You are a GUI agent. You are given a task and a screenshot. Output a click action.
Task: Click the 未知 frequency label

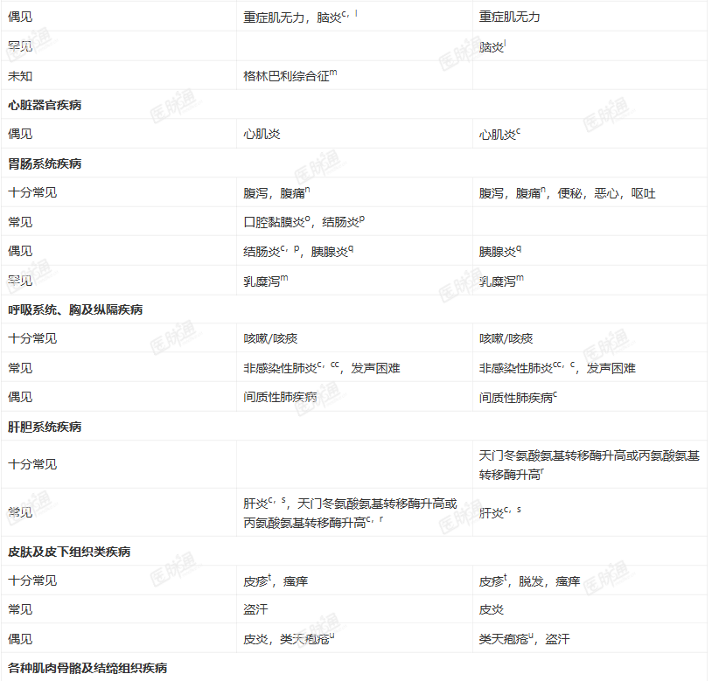[20, 76]
